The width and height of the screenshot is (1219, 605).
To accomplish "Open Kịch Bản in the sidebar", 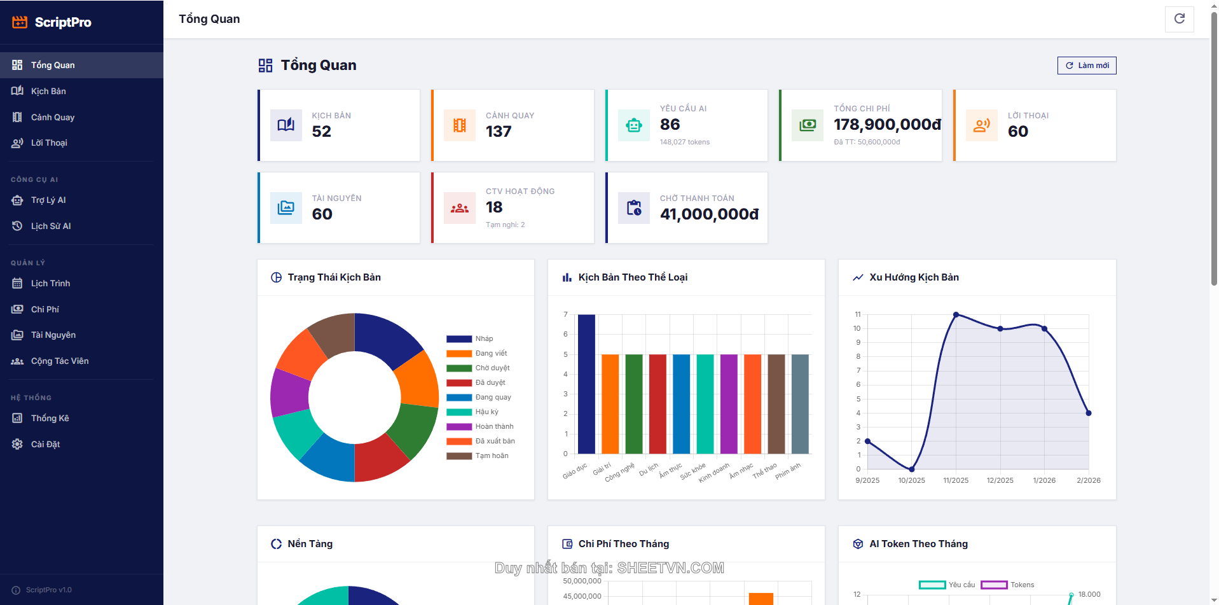I will tap(48, 91).
